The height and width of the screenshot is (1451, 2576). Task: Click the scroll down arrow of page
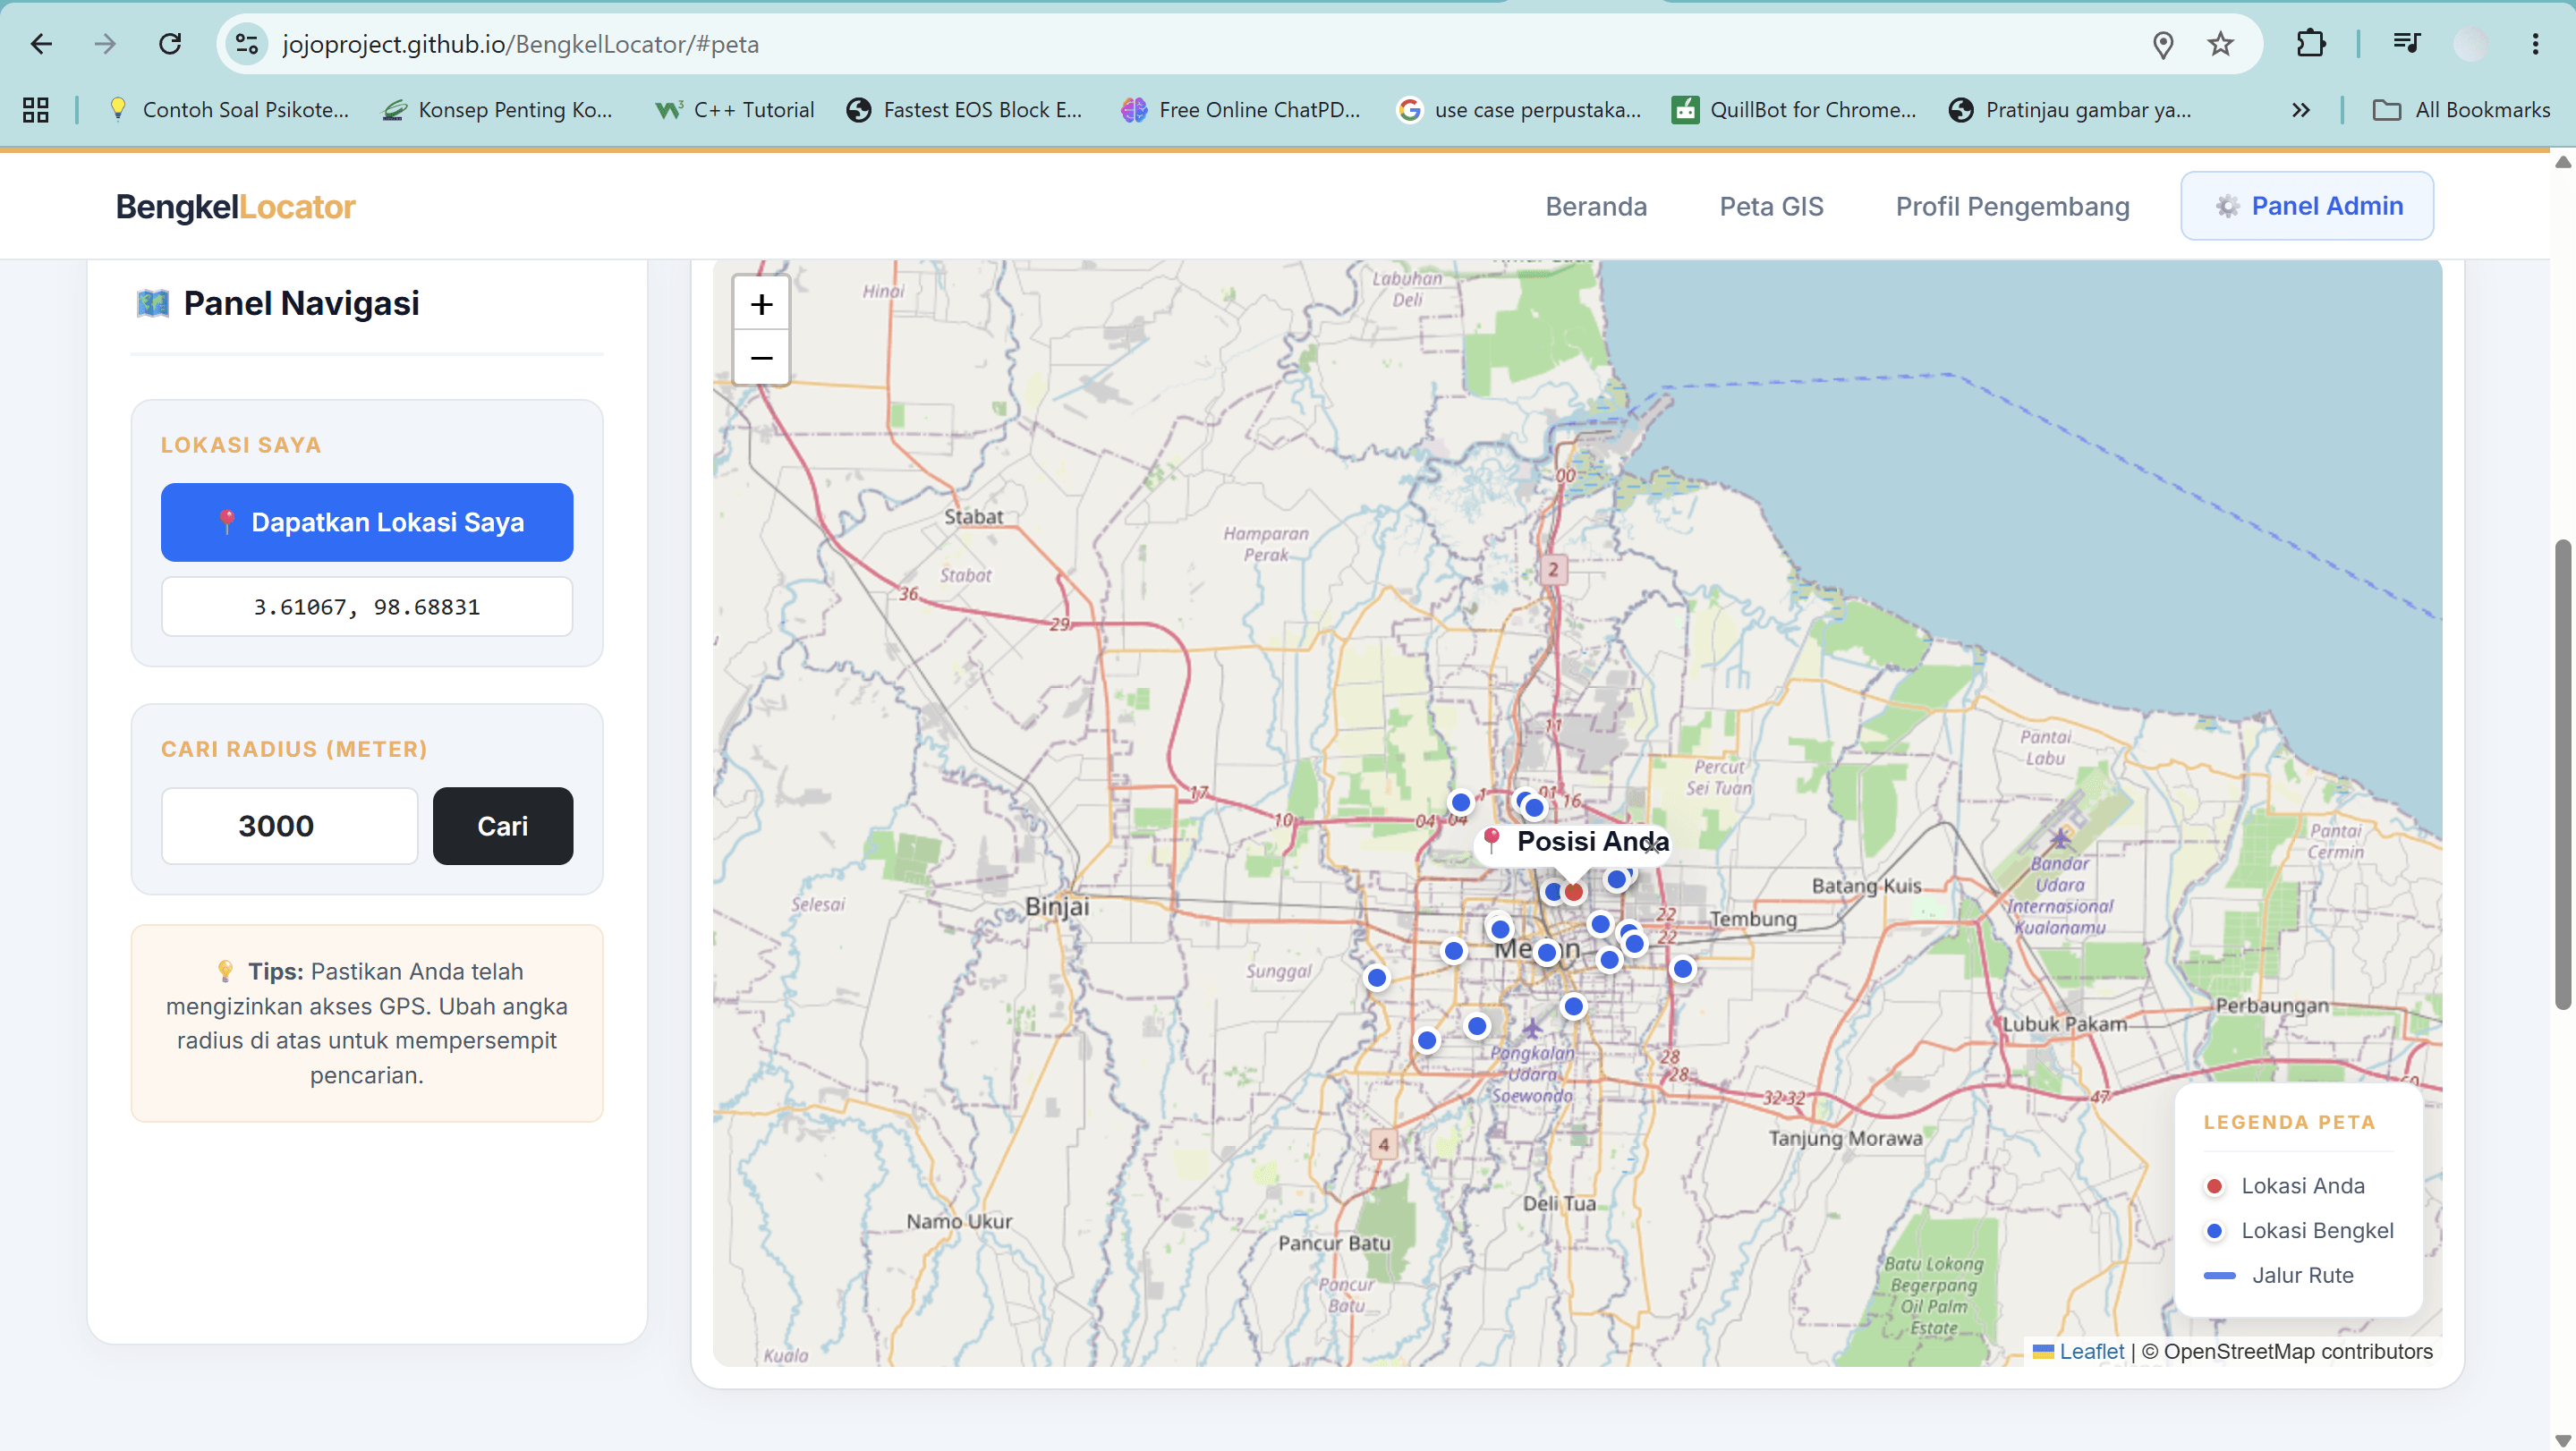tap(2562, 1440)
